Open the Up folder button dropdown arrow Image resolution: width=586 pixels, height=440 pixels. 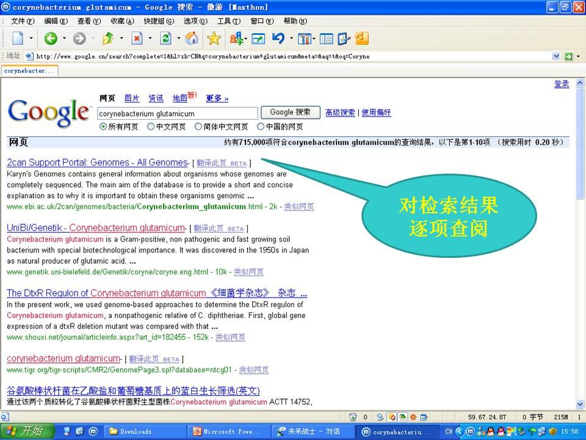(x=121, y=38)
